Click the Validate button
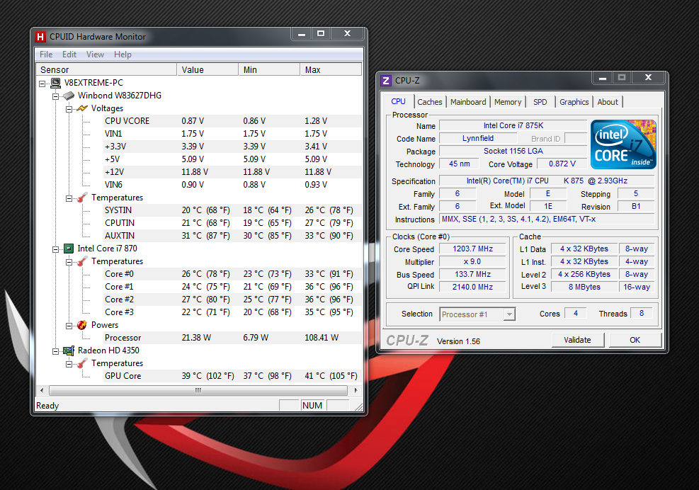The image size is (699, 490). coord(577,340)
